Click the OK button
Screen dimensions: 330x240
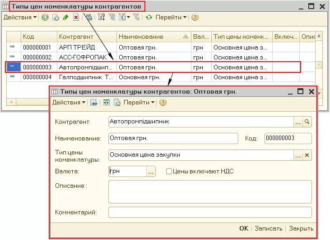click(x=244, y=228)
